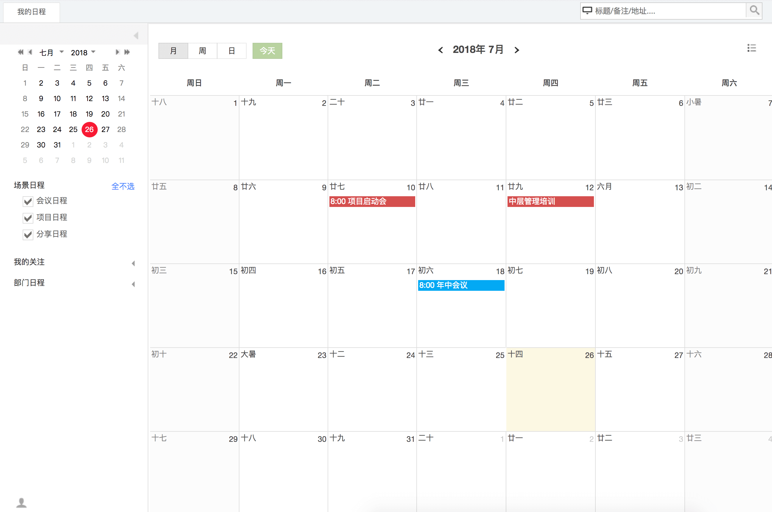
Task: Go to next year in mini calendar
Action: click(127, 52)
